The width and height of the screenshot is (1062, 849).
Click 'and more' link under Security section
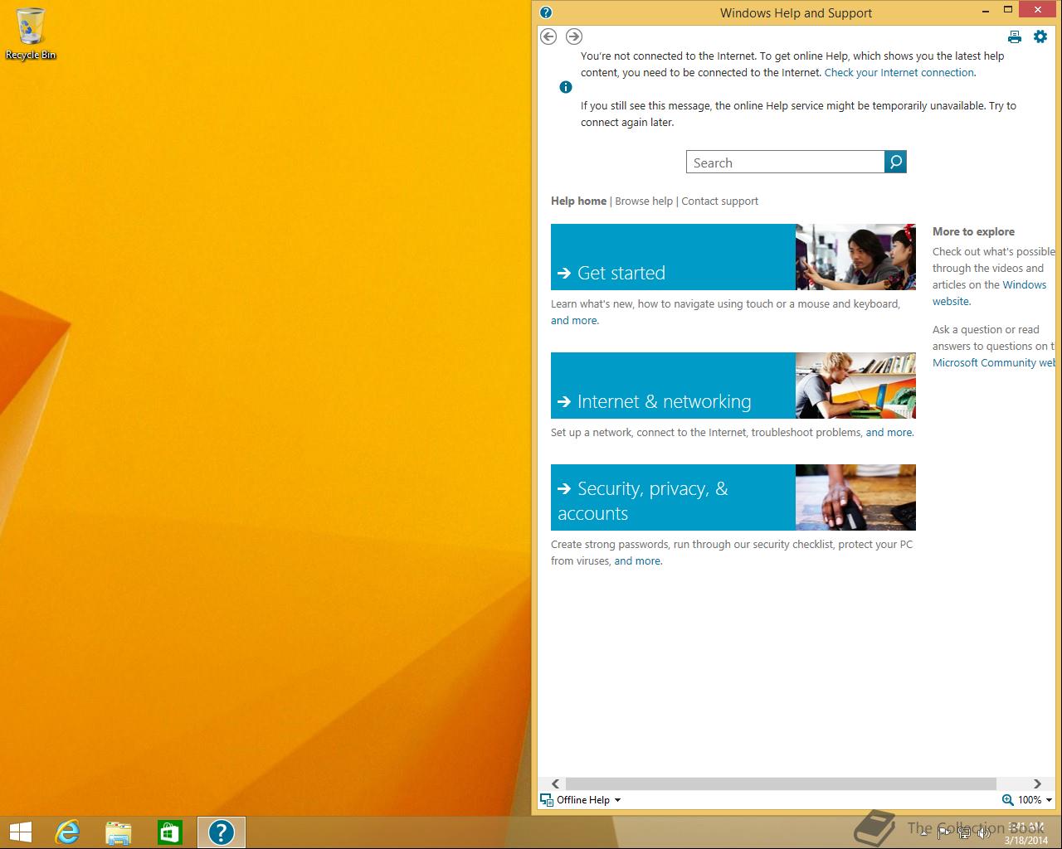coord(637,560)
